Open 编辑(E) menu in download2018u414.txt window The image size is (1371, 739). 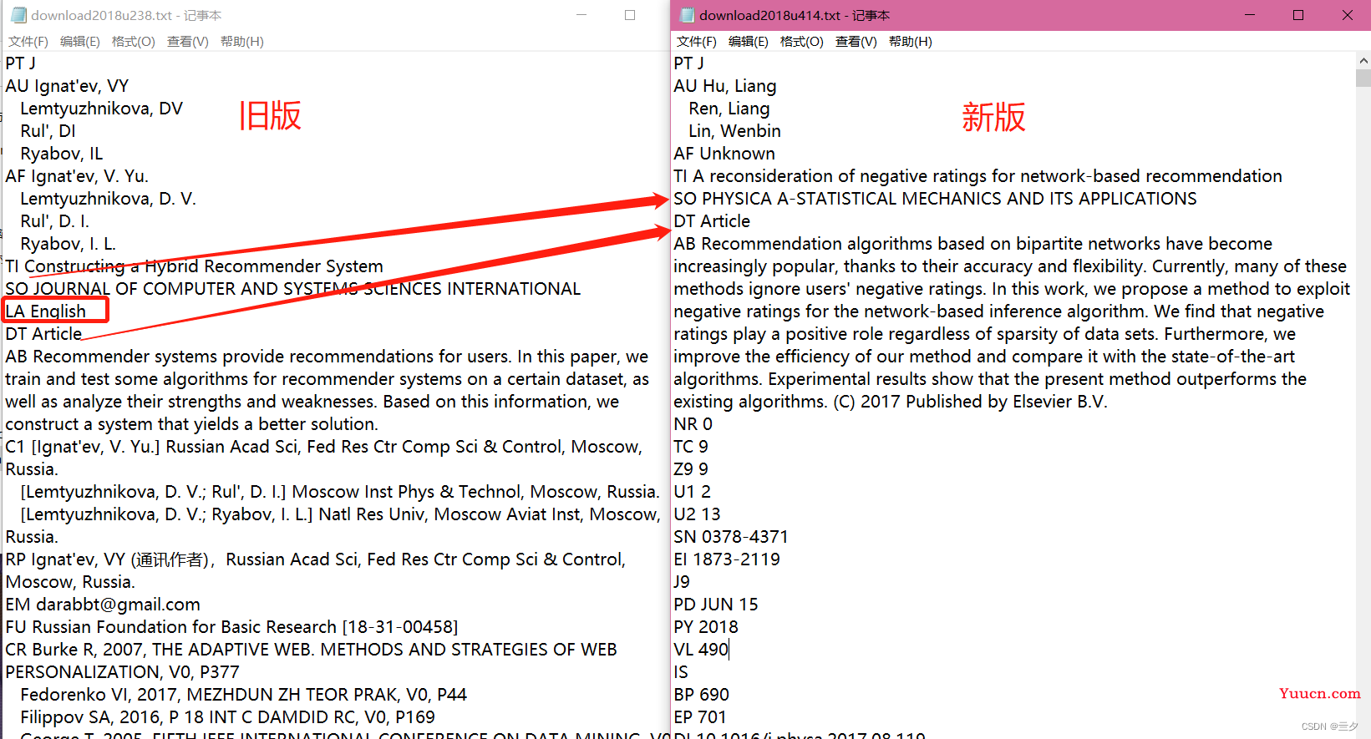pos(749,42)
